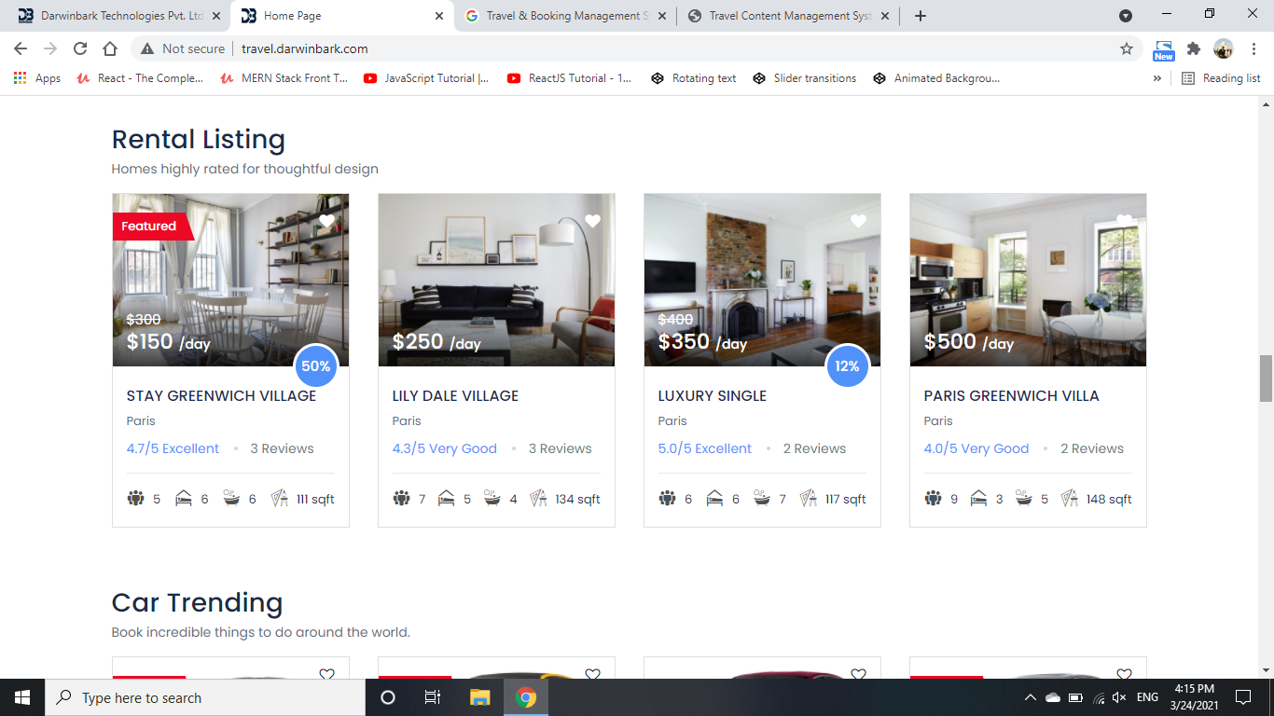Open the Luxury Single listing title

(x=713, y=396)
